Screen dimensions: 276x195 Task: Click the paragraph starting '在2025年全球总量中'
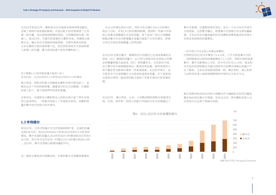pos(137,68)
